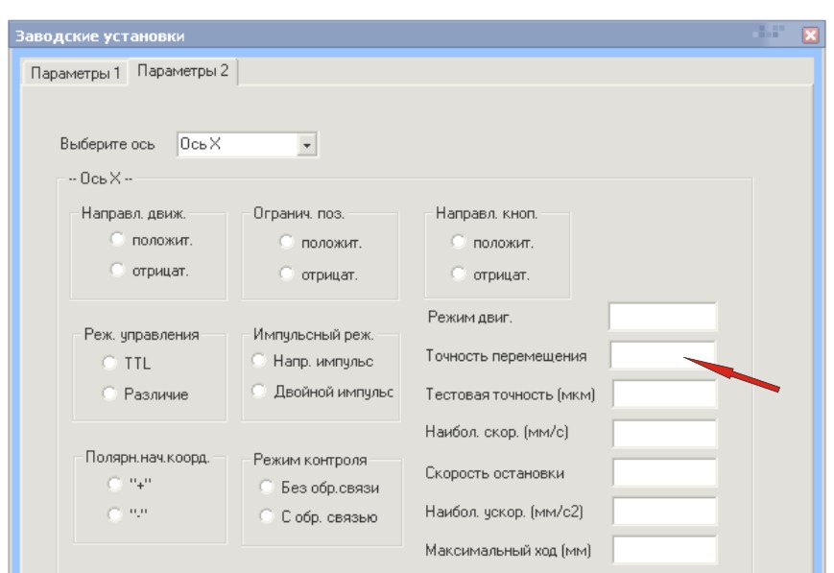Choose Двойной импульс pulse mode

tap(258, 391)
